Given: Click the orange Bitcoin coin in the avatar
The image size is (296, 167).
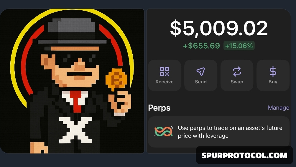Looking at the screenshot, I should click(116, 79).
